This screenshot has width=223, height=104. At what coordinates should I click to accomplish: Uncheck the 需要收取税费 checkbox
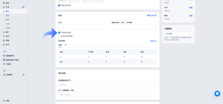point(59,5)
